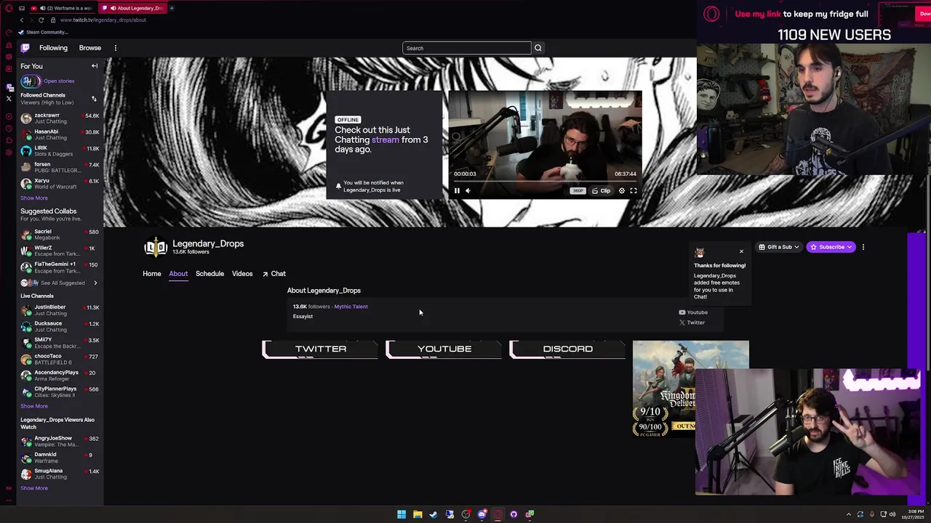Open JustinBieber live channel
The height and width of the screenshot is (523, 931).
(60, 310)
